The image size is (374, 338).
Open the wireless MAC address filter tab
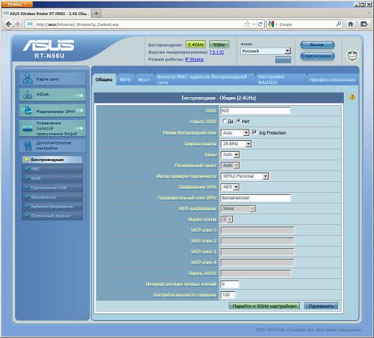coord(204,80)
